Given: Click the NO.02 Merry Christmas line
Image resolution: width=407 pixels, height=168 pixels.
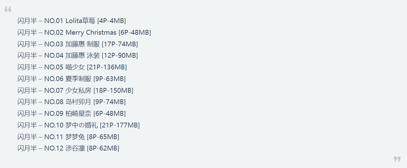Looking at the screenshot, I should point(84,32).
